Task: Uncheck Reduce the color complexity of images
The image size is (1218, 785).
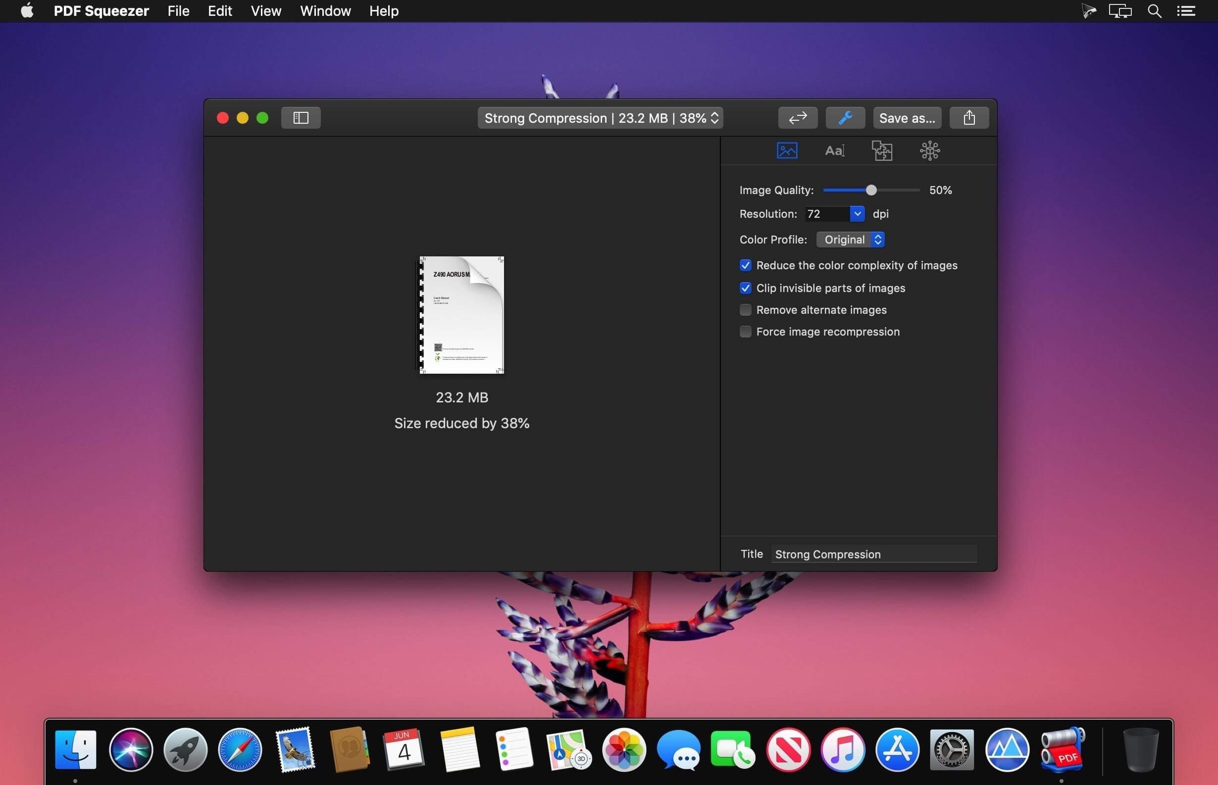Action: [x=745, y=265]
